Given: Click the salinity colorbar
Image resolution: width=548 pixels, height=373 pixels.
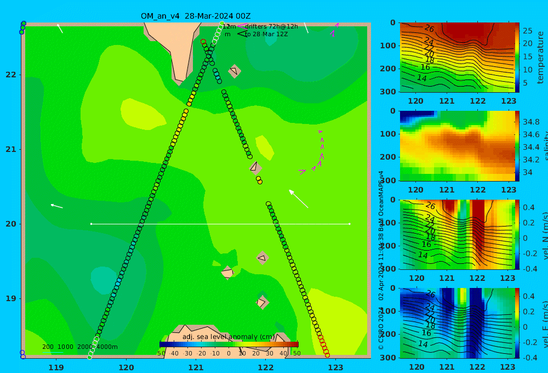Looking at the screenshot, I should pos(517,146).
